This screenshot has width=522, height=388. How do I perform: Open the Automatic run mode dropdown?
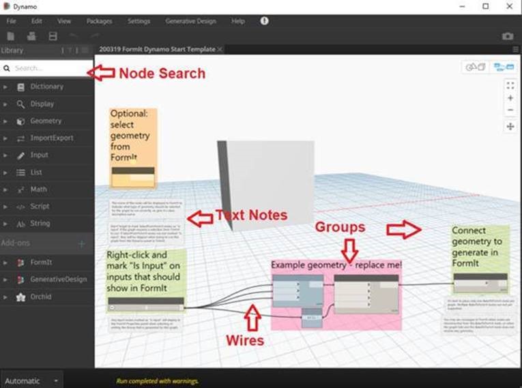[x=31, y=380]
